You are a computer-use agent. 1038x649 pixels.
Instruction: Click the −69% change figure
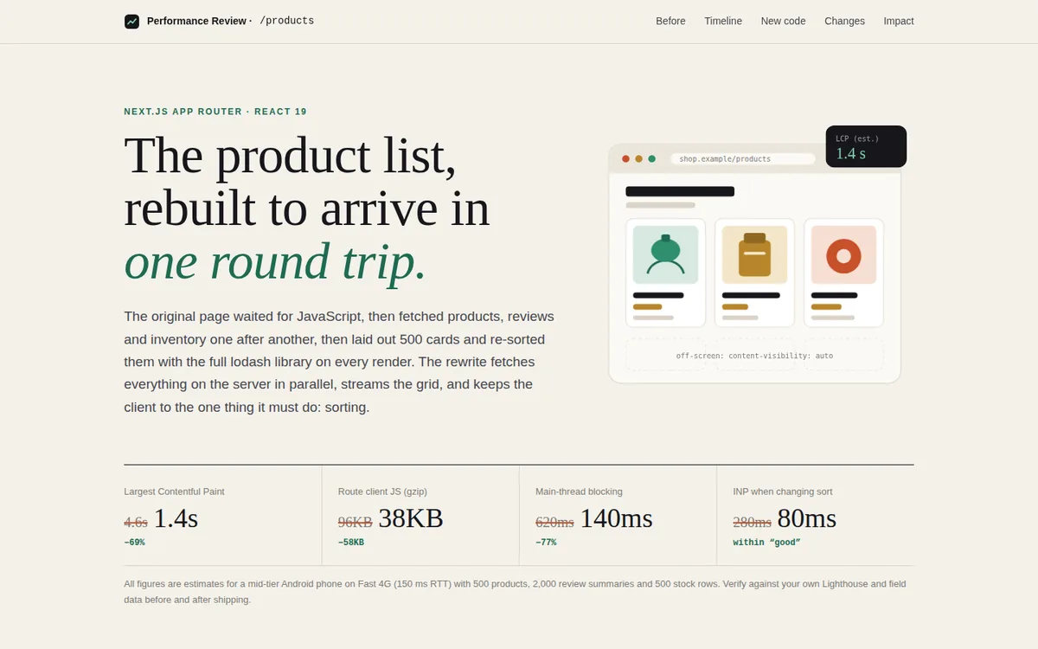click(x=134, y=543)
